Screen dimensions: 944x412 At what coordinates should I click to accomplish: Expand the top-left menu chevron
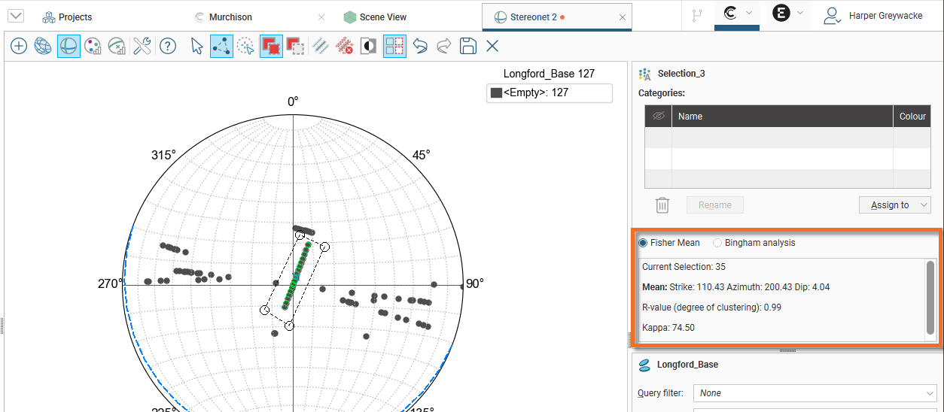pos(15,17)
